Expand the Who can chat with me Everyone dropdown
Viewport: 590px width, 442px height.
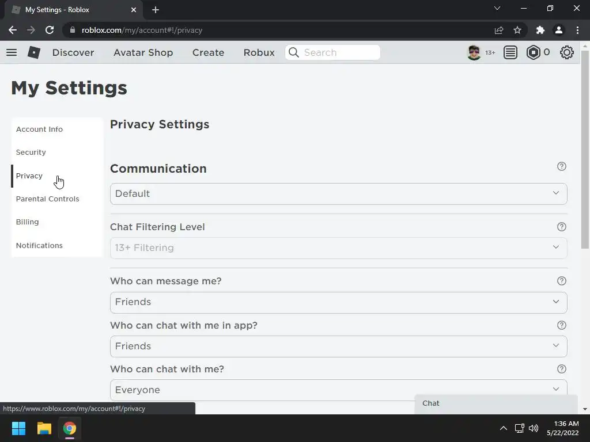click(x=339, y=390)
